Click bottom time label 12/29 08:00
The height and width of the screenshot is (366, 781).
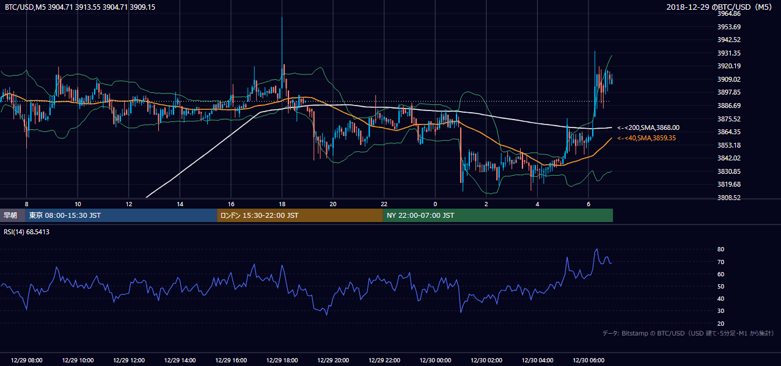point(27,361)
